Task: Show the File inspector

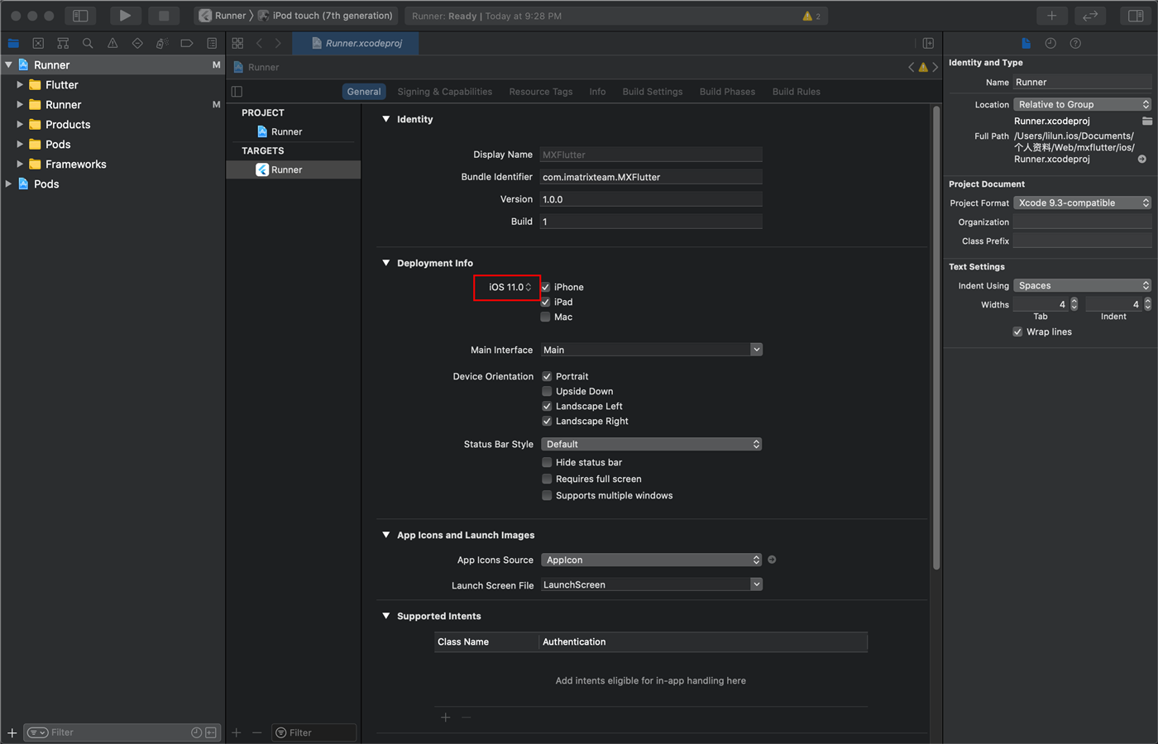Action: pos(1026,43)
